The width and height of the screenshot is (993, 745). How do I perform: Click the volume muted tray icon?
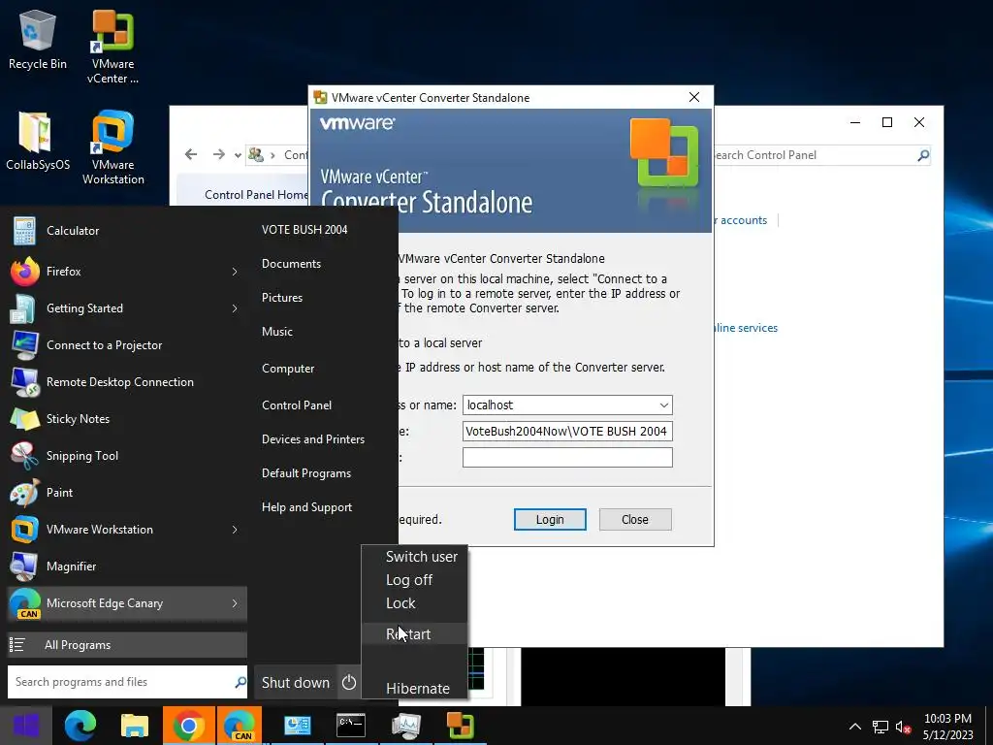[x=903, y=728]
